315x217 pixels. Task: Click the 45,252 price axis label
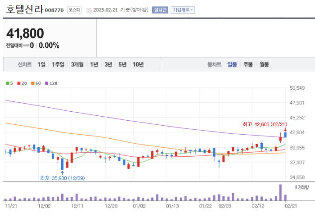297,118
